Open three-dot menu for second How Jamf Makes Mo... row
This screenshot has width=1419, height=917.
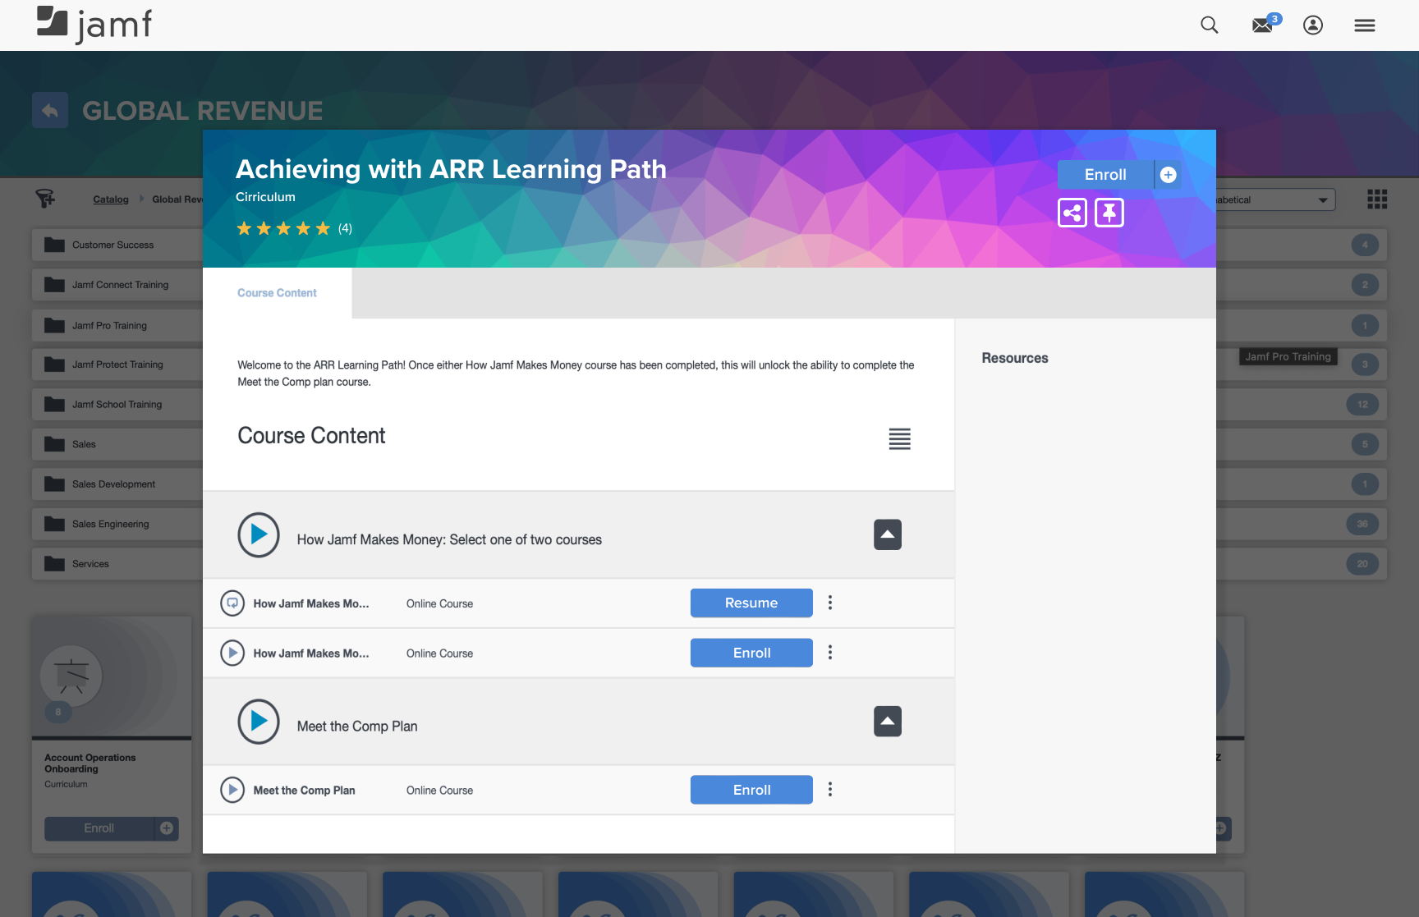(x=830, y=653)
